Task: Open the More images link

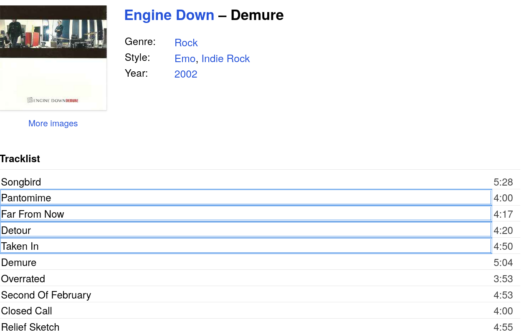Action: (x=53, y=123)
